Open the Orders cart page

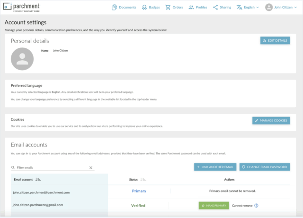(174, 7)
